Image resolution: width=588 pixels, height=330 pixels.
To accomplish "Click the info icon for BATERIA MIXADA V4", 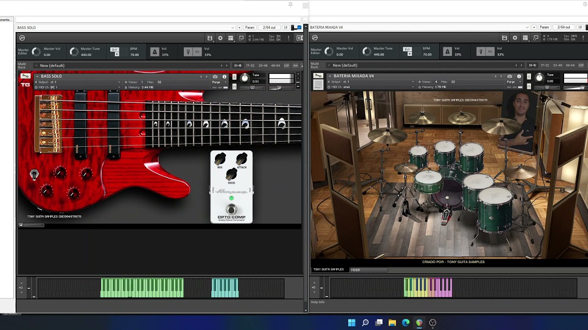I will 519,76.
